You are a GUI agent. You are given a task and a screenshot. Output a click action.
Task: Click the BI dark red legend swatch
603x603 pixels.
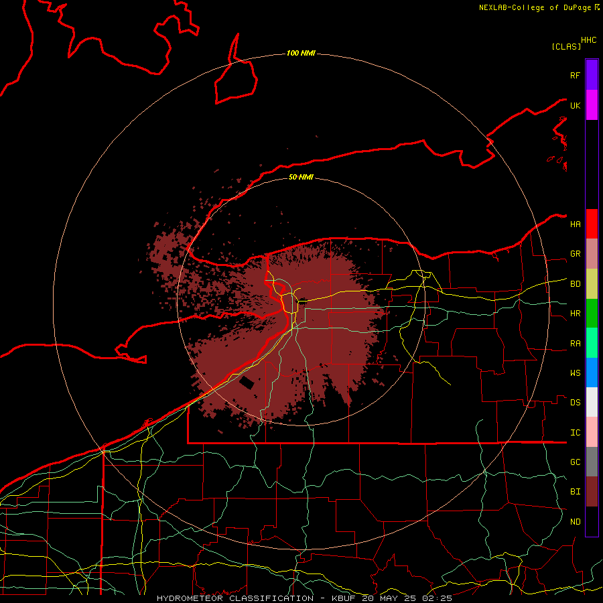pos(592,492)
